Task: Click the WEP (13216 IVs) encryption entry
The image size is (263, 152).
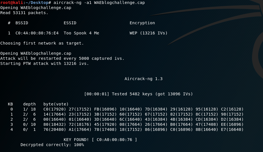Action: point(149,33)
